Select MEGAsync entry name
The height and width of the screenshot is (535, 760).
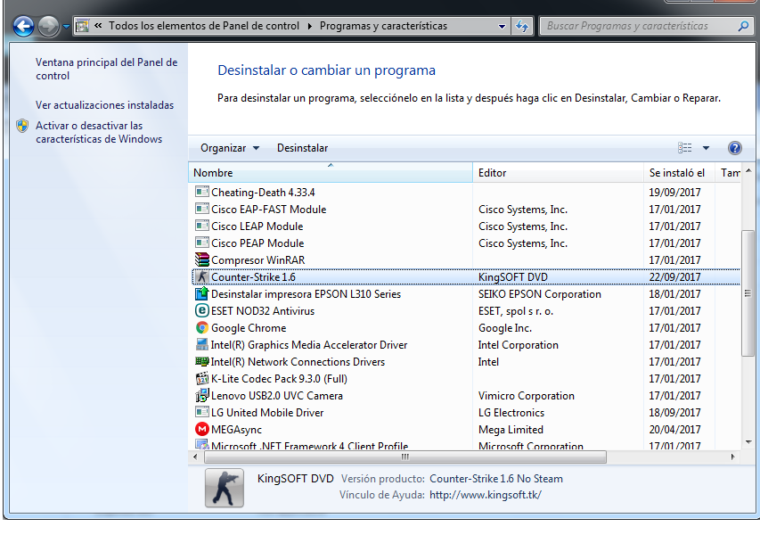[x=236, y=430]
